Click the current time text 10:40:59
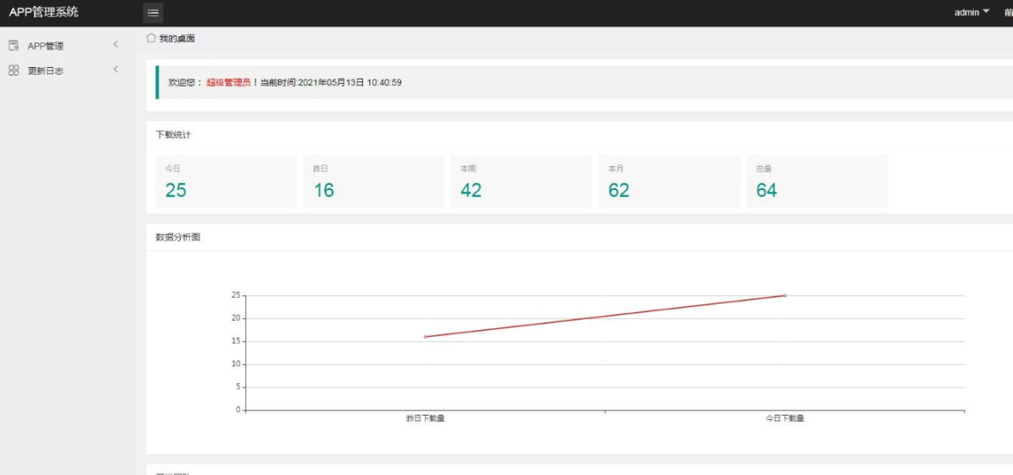Image resolution: width=1013 pixels, height=475 pixels. pos(384,83)
